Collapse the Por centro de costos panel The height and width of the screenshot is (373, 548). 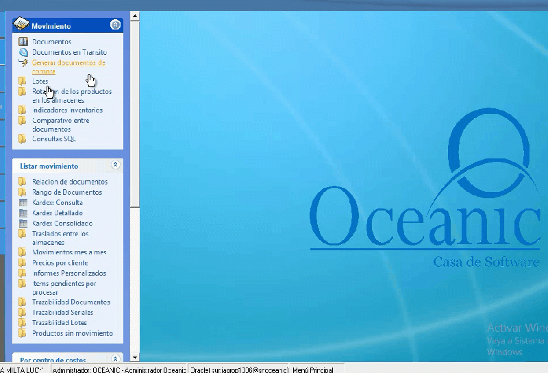[115, 358]
